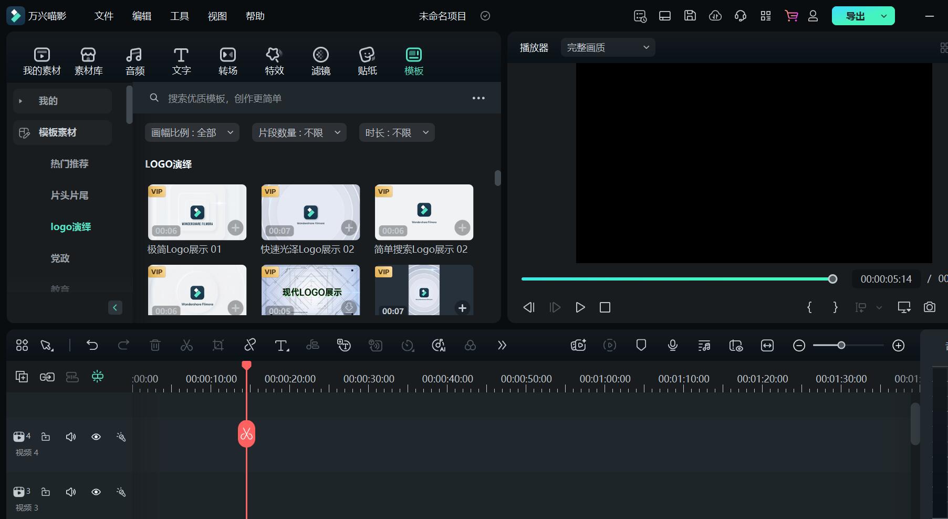This screenshot has width=948, height=519.
Task: Click the timeline zoom slider handle
Action: 841,345
